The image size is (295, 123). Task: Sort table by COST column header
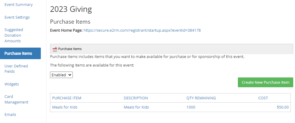pos(263,98)
